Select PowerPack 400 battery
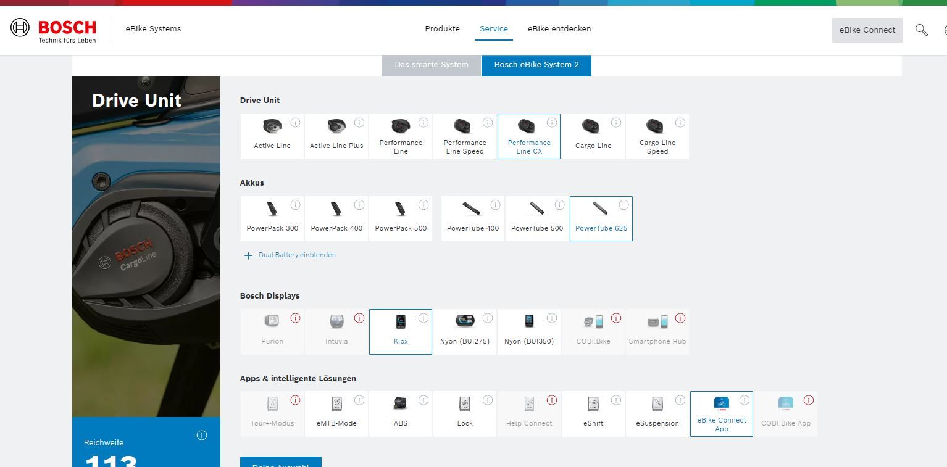 (x=336, y=218)
